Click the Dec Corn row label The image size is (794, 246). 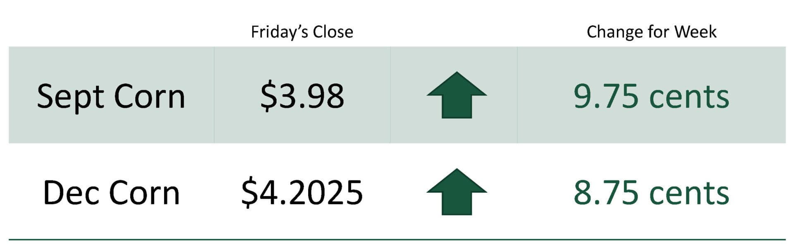[x=111, y=193]
